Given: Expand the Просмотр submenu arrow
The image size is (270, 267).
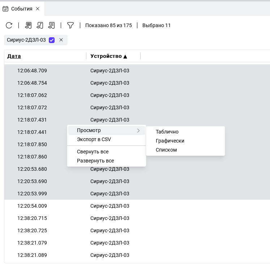Looking at the screenshot, I should (x=138, y=131).
